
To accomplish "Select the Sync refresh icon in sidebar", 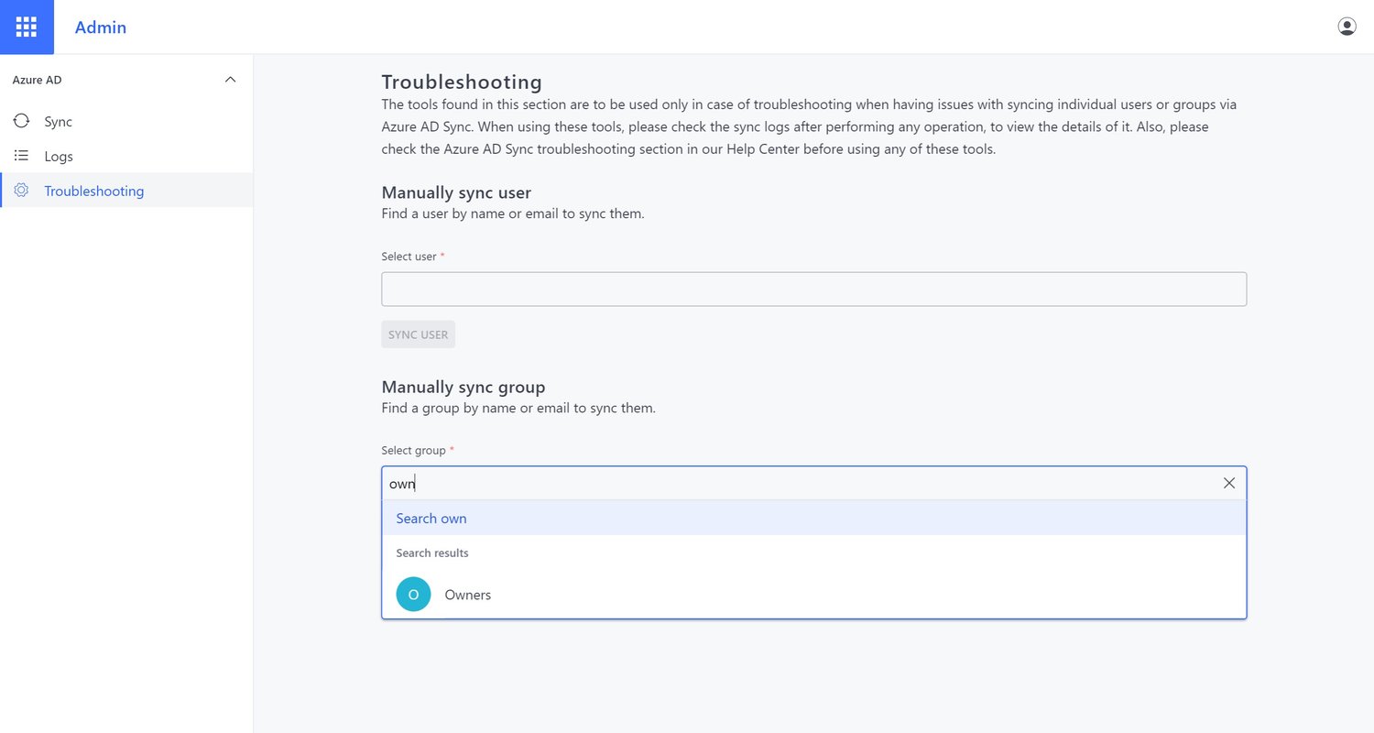I will click(21, 121).
